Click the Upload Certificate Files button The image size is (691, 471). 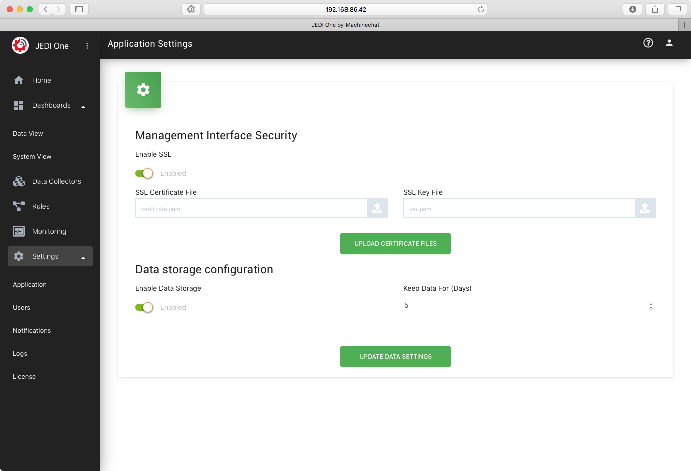pos(395,243)
